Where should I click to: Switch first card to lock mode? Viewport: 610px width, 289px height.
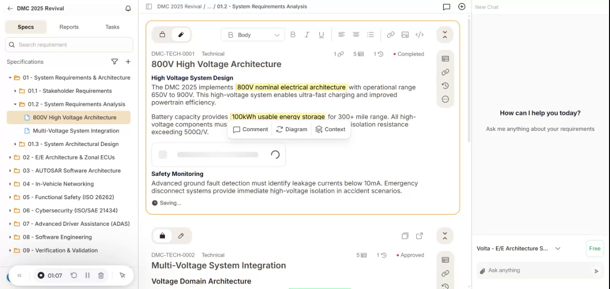162,35
